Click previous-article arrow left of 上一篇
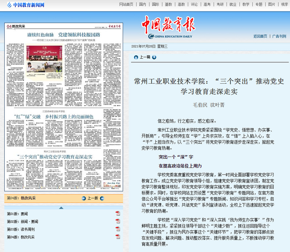 136,57
